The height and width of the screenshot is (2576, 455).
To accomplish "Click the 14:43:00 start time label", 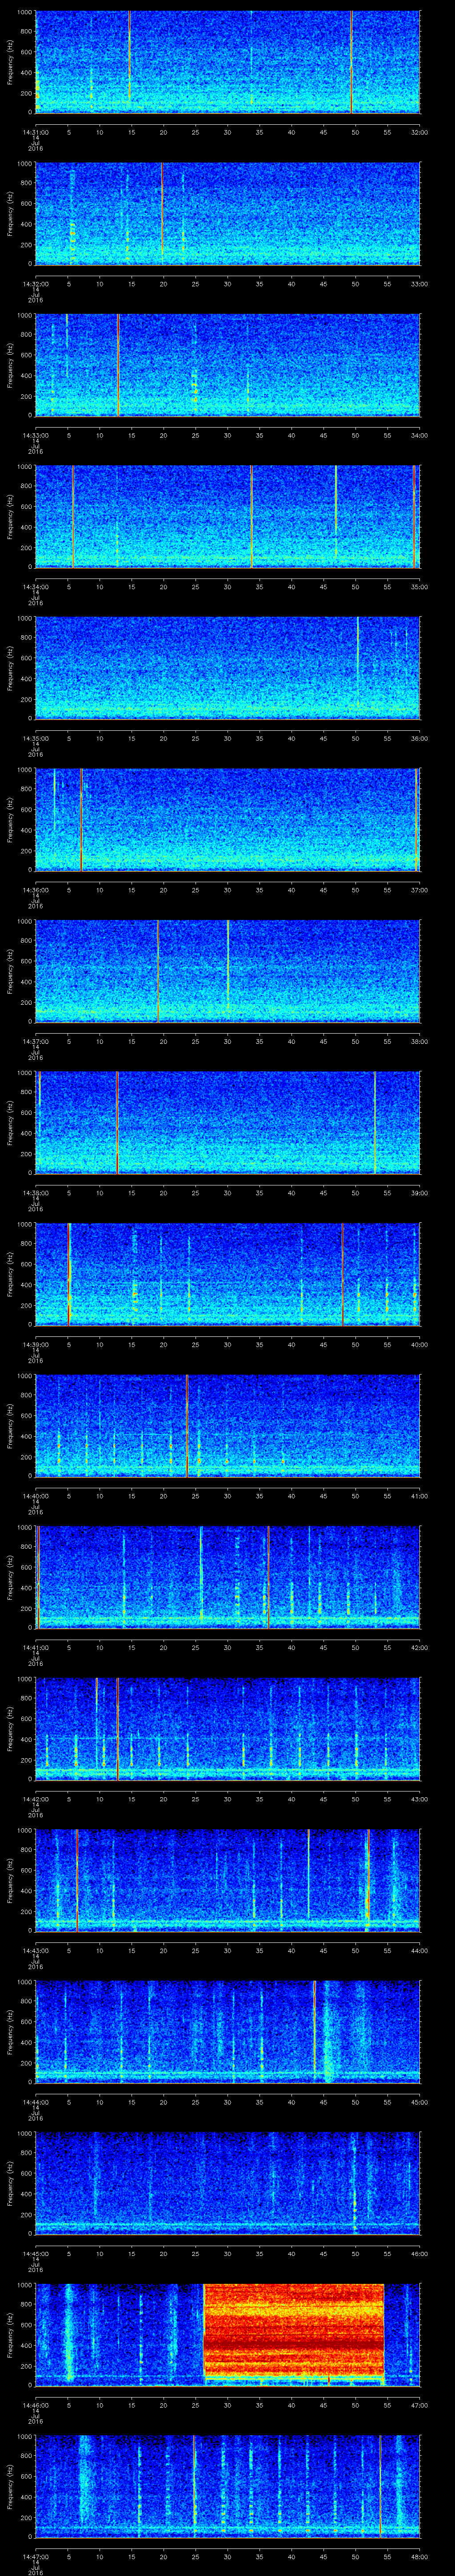I will pos(36,1950).
